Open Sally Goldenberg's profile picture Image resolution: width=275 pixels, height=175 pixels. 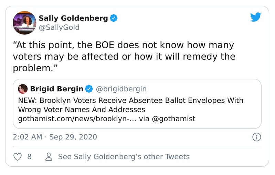tap(24, 23)
